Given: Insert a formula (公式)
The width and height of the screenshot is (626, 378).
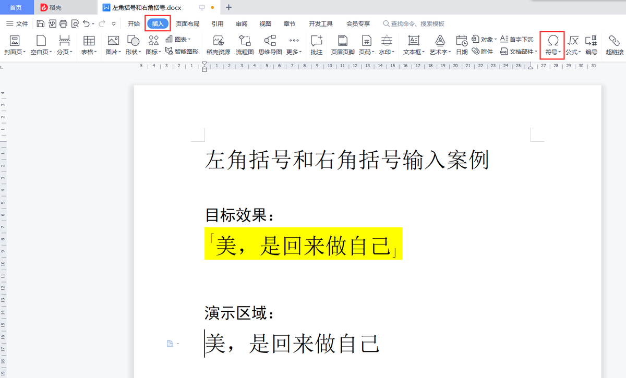Looking at the screenshot, I should pos(573,45).
